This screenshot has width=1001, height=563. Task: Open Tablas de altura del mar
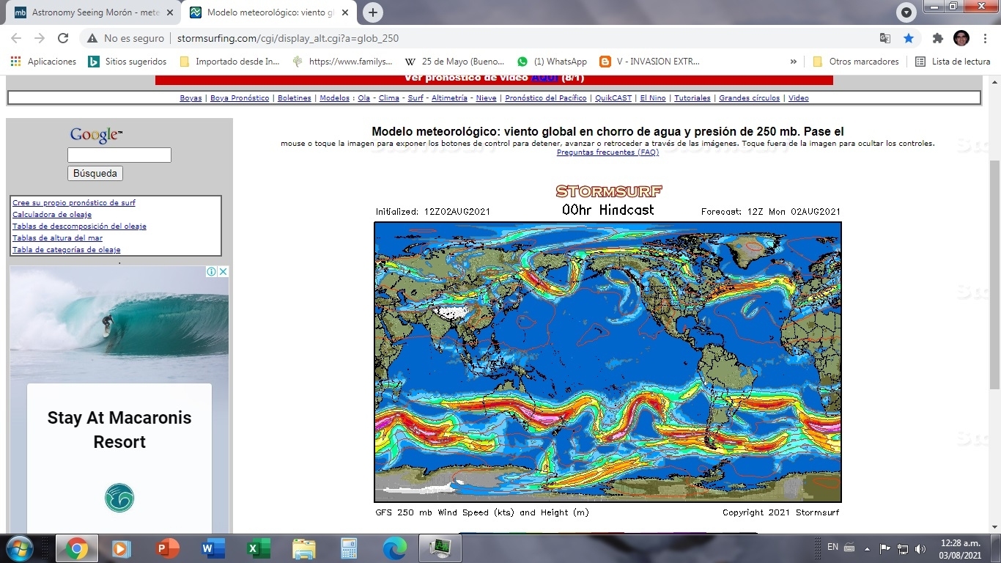pos(57,238)
